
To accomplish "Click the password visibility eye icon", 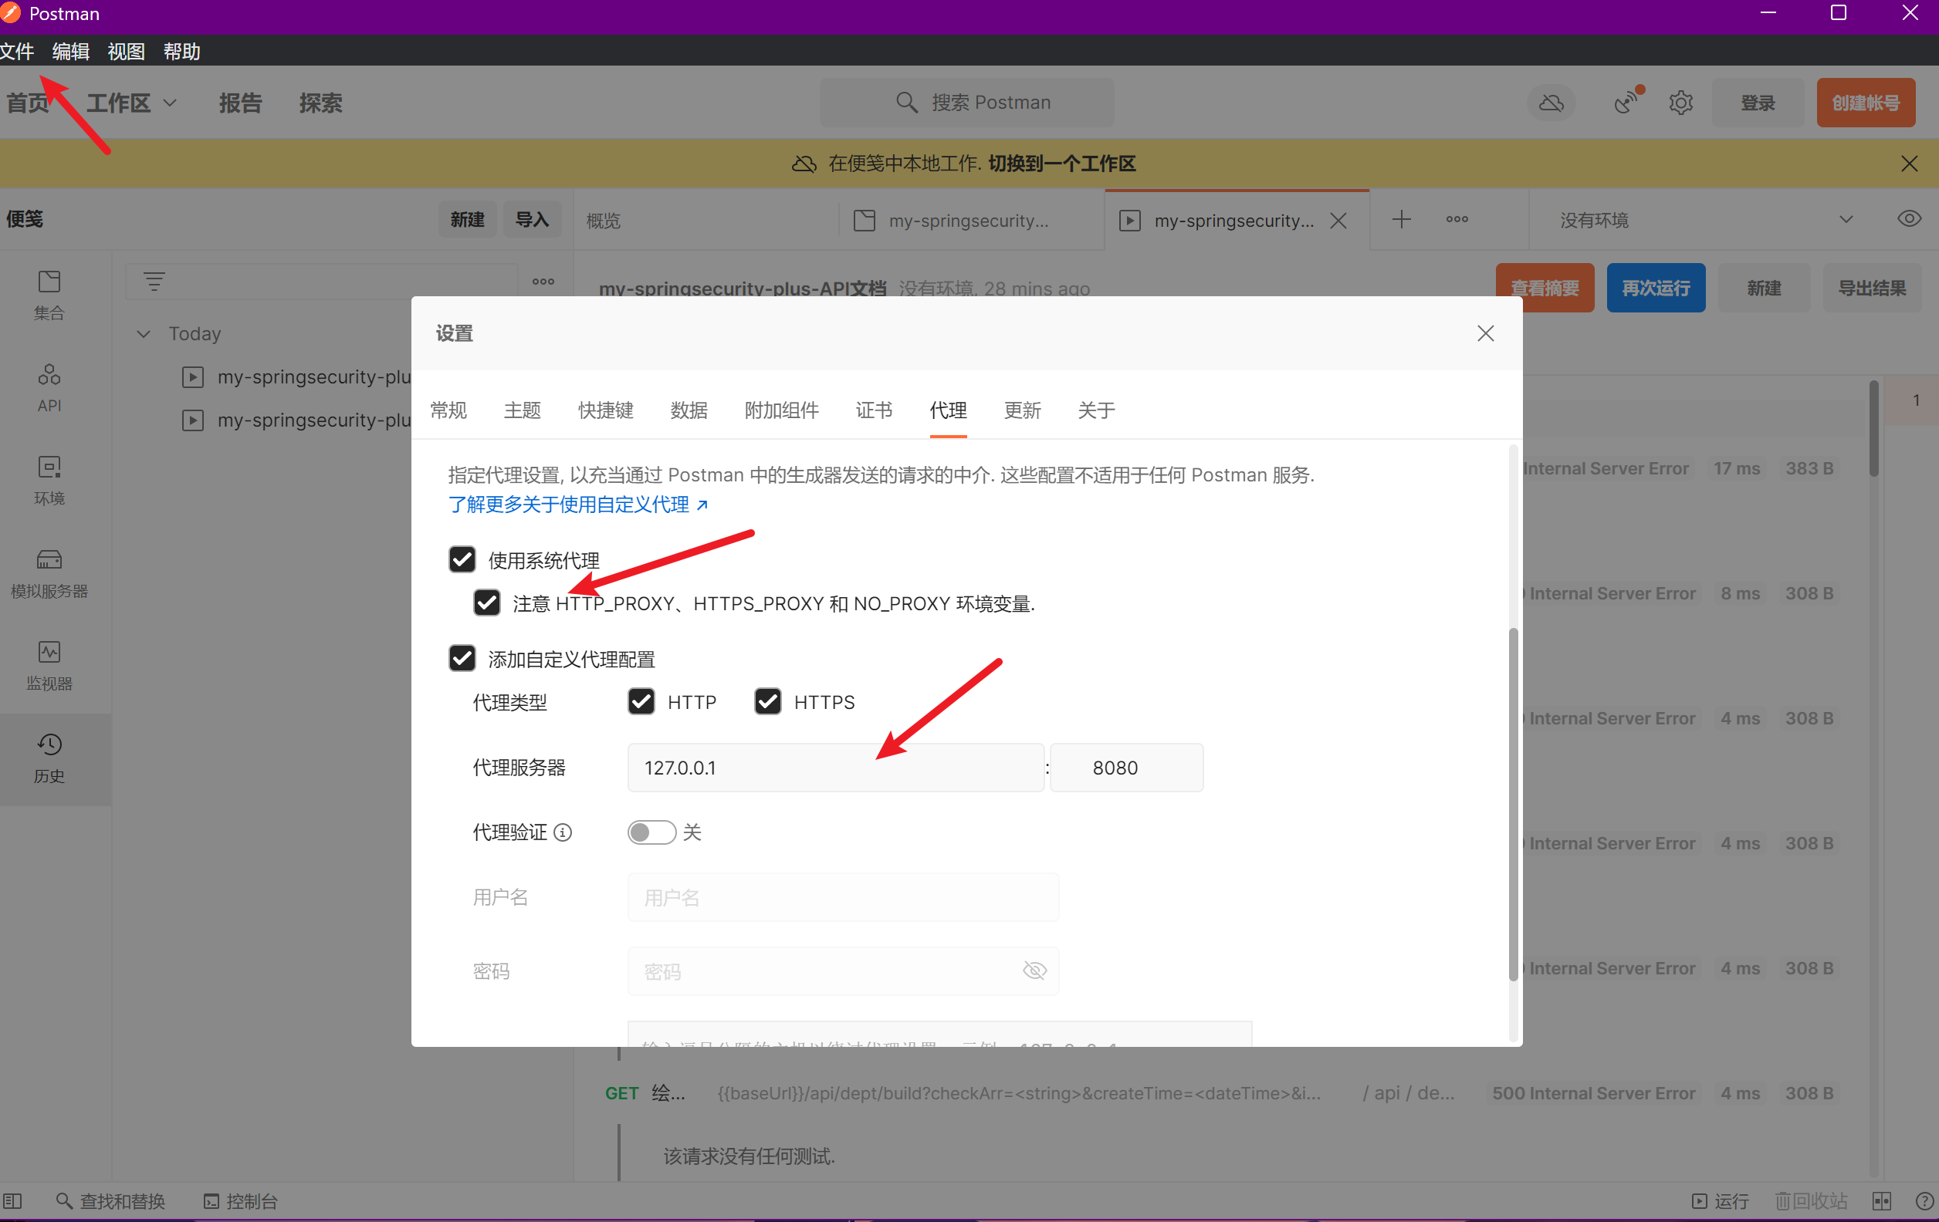I will (1034, 971).
